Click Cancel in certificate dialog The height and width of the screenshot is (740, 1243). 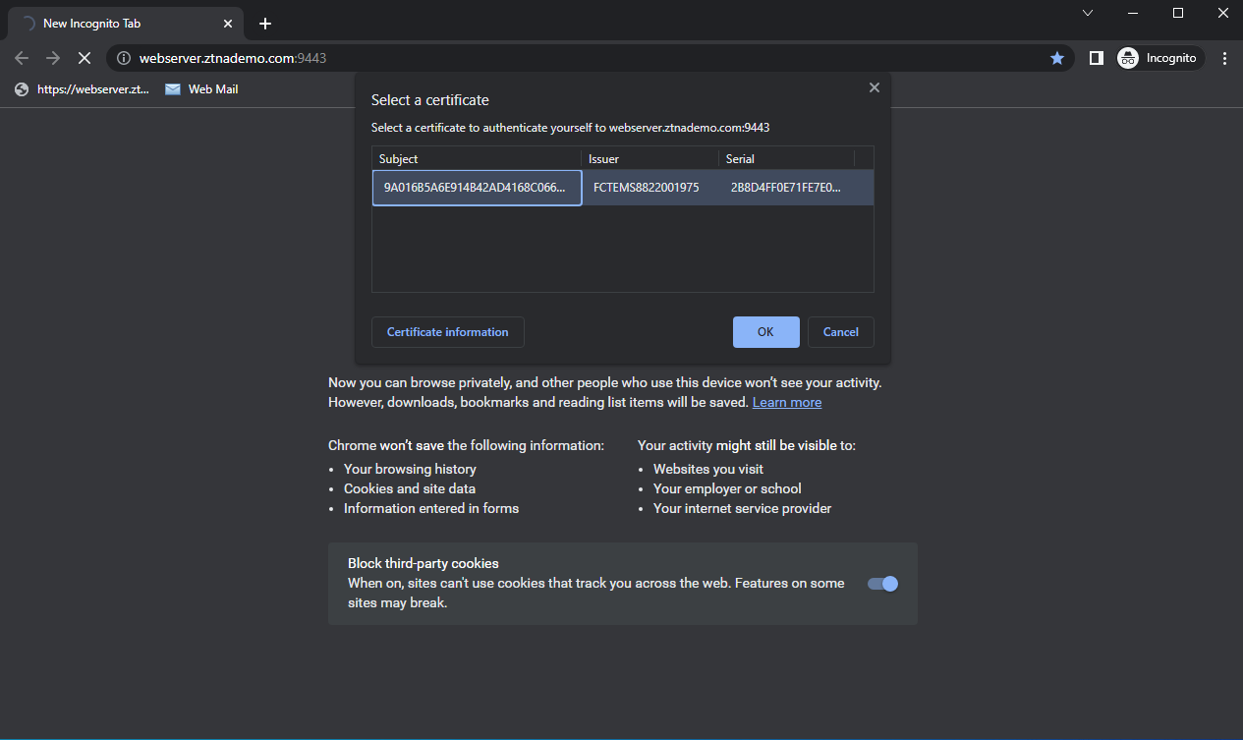840,332
